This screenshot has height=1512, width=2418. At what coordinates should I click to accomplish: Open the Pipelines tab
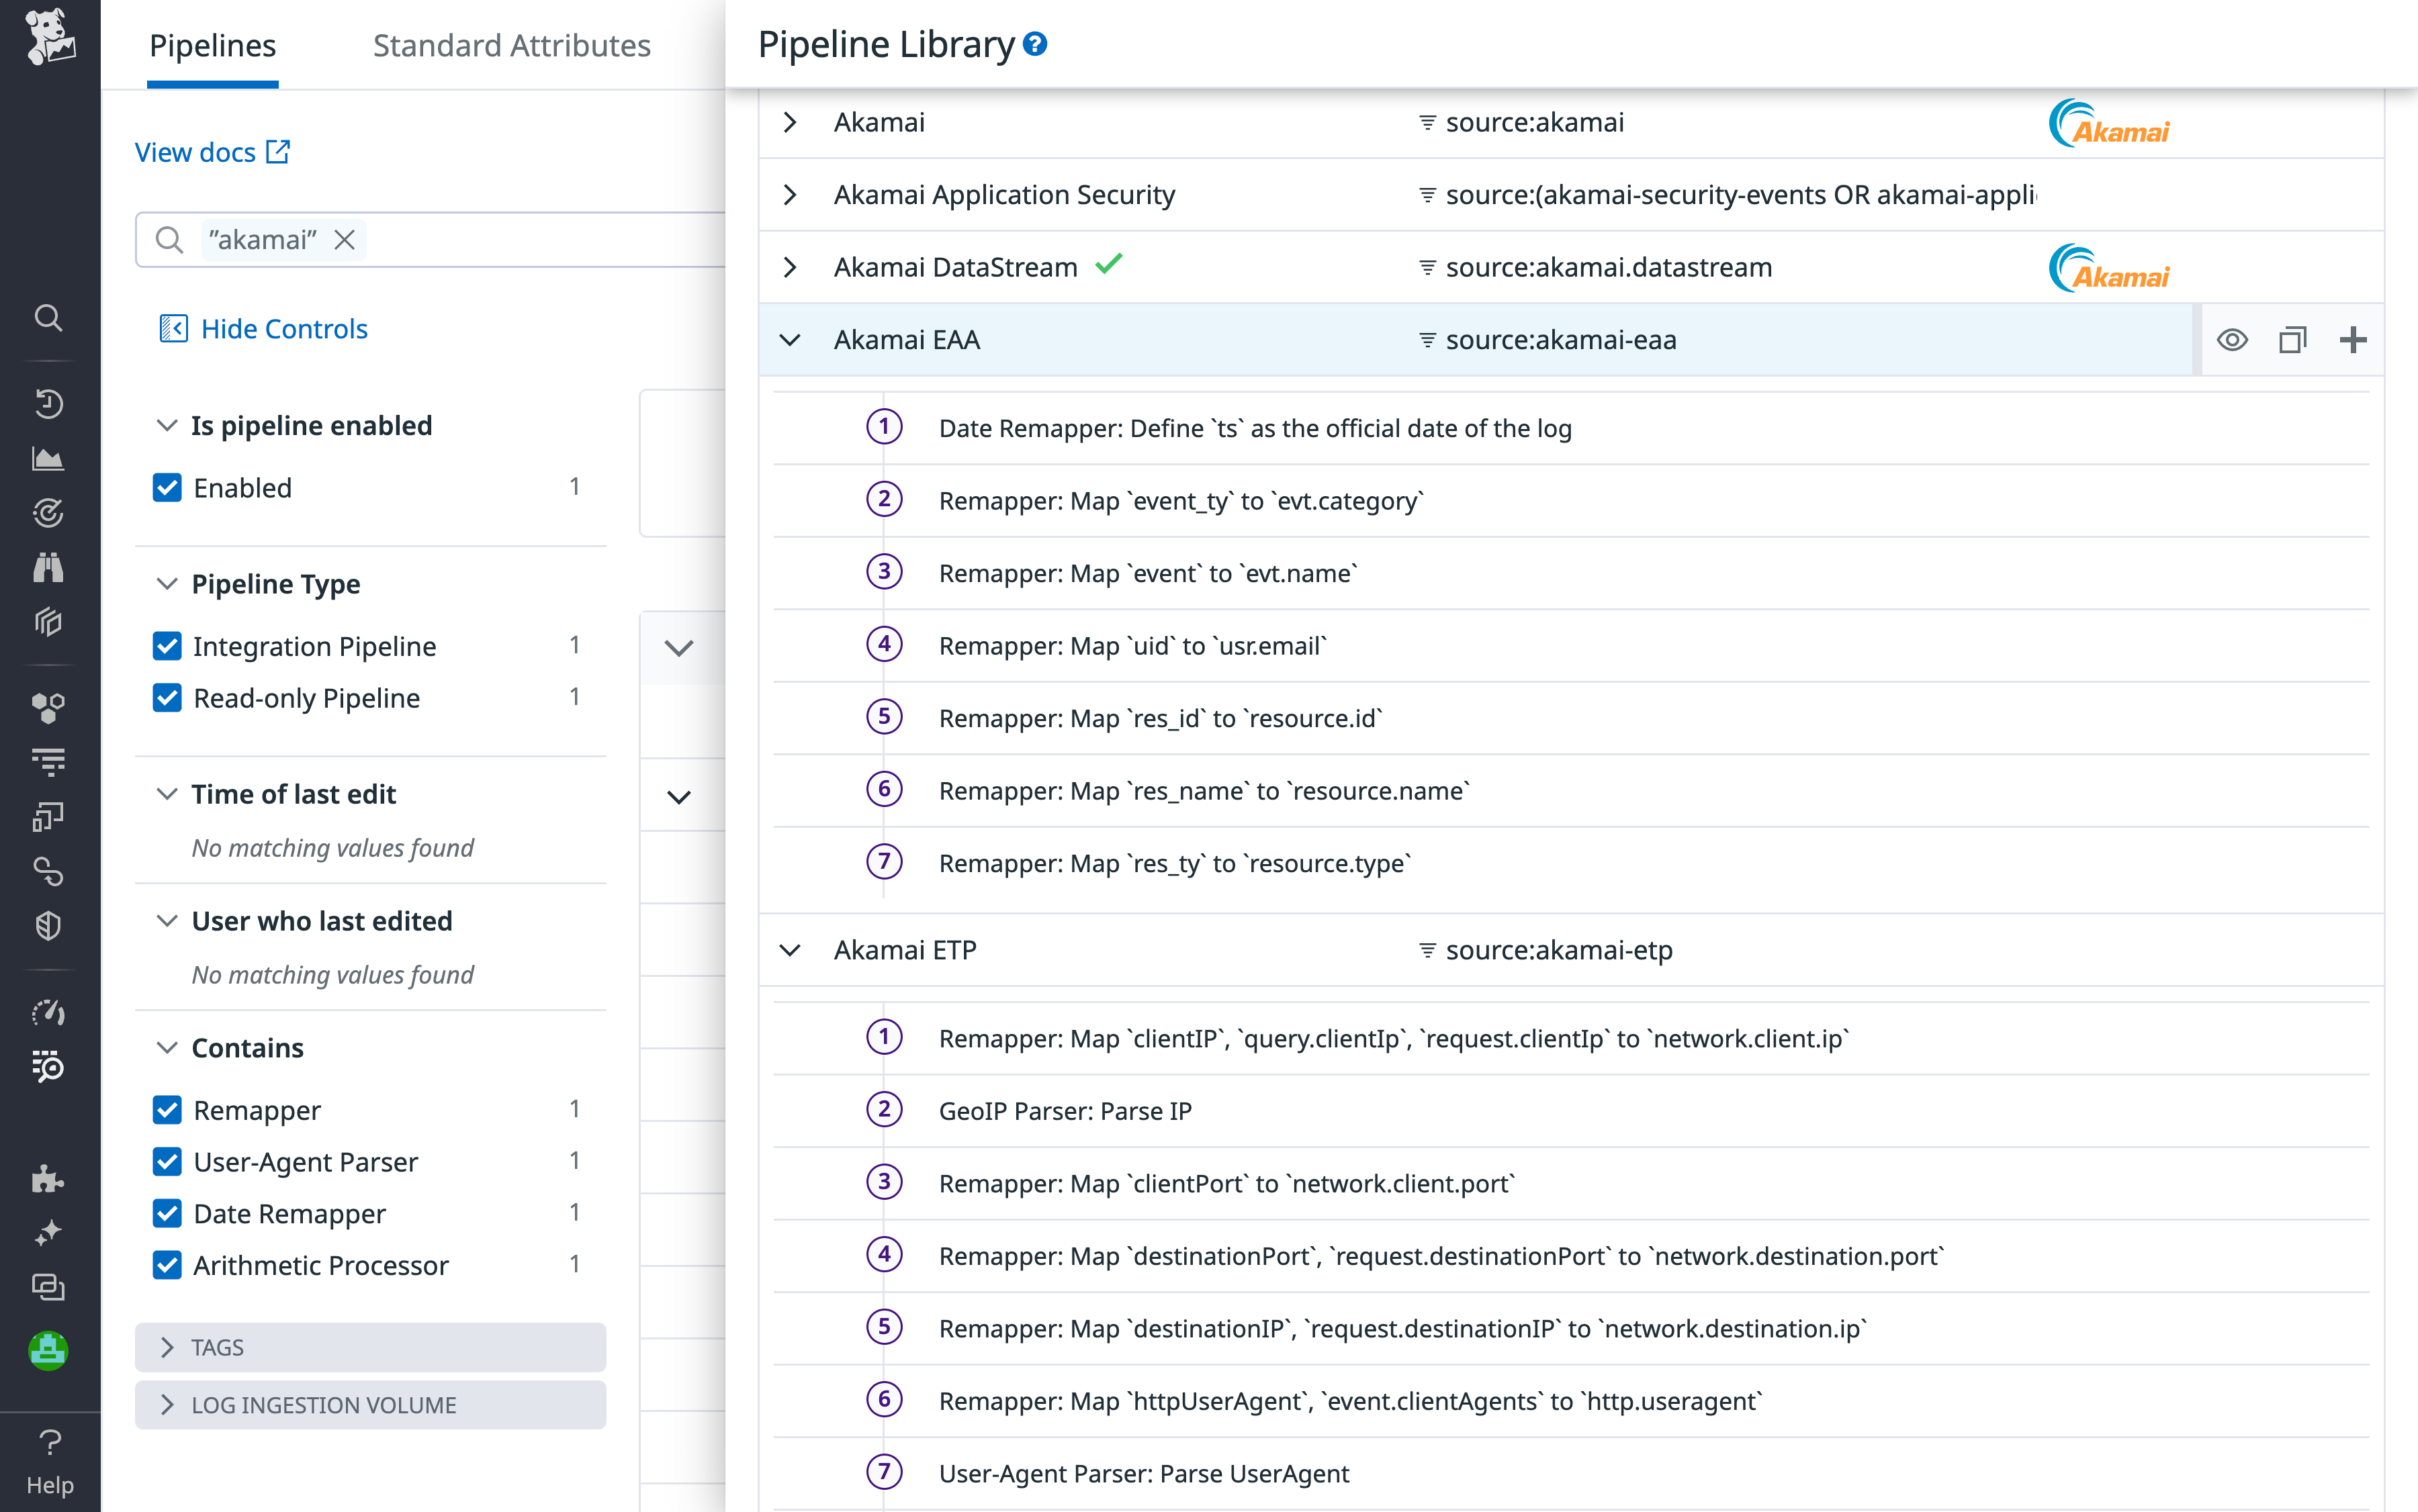coord(213,45)
